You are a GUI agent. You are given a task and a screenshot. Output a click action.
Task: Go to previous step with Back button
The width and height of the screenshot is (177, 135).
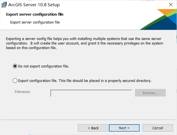point(93,128)
